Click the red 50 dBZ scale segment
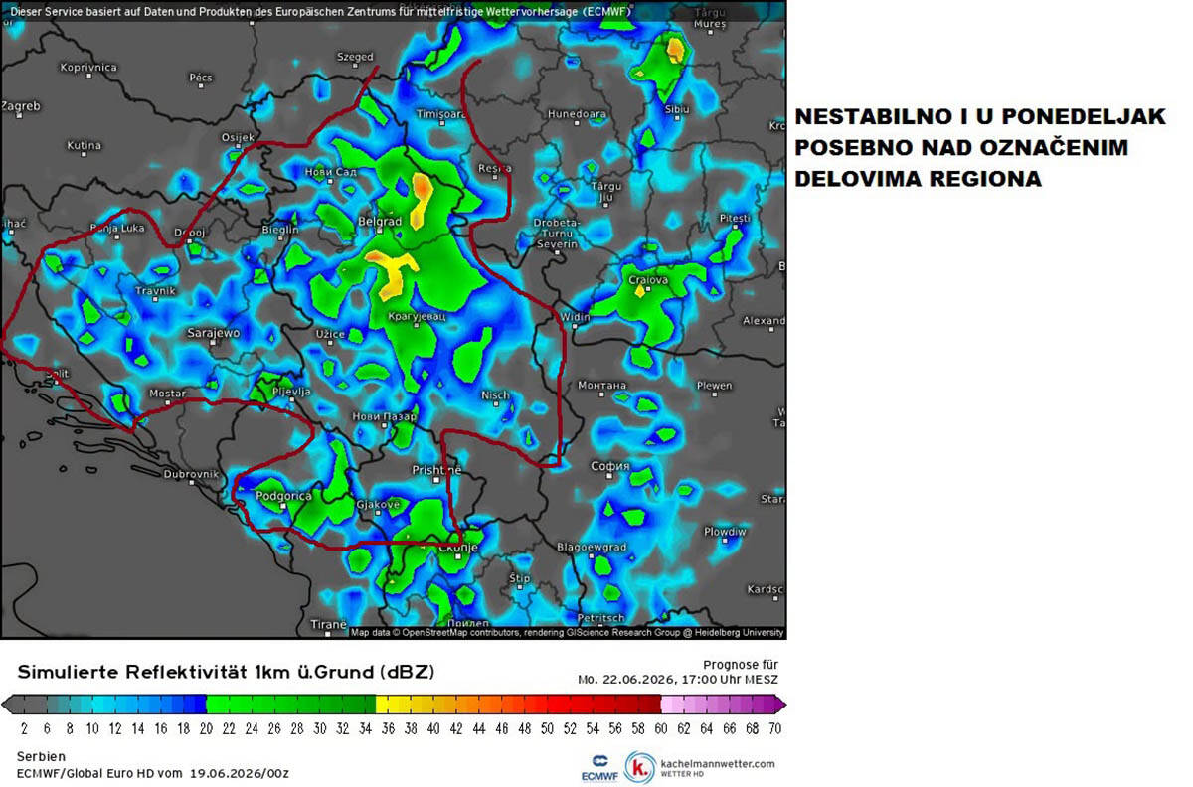This screenshot has height=787, width=1193. 547,705
